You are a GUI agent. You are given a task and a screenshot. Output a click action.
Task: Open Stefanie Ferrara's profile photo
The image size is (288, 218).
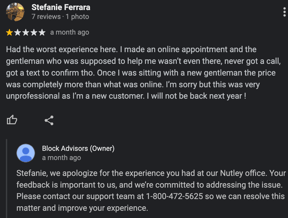15,12
